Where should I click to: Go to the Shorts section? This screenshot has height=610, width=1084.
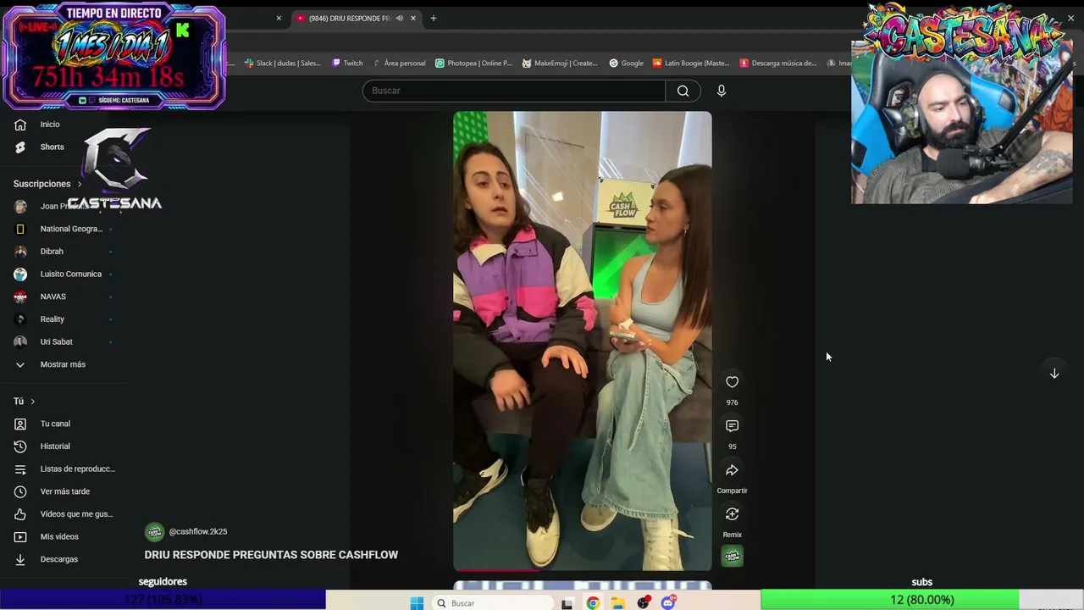52,147
